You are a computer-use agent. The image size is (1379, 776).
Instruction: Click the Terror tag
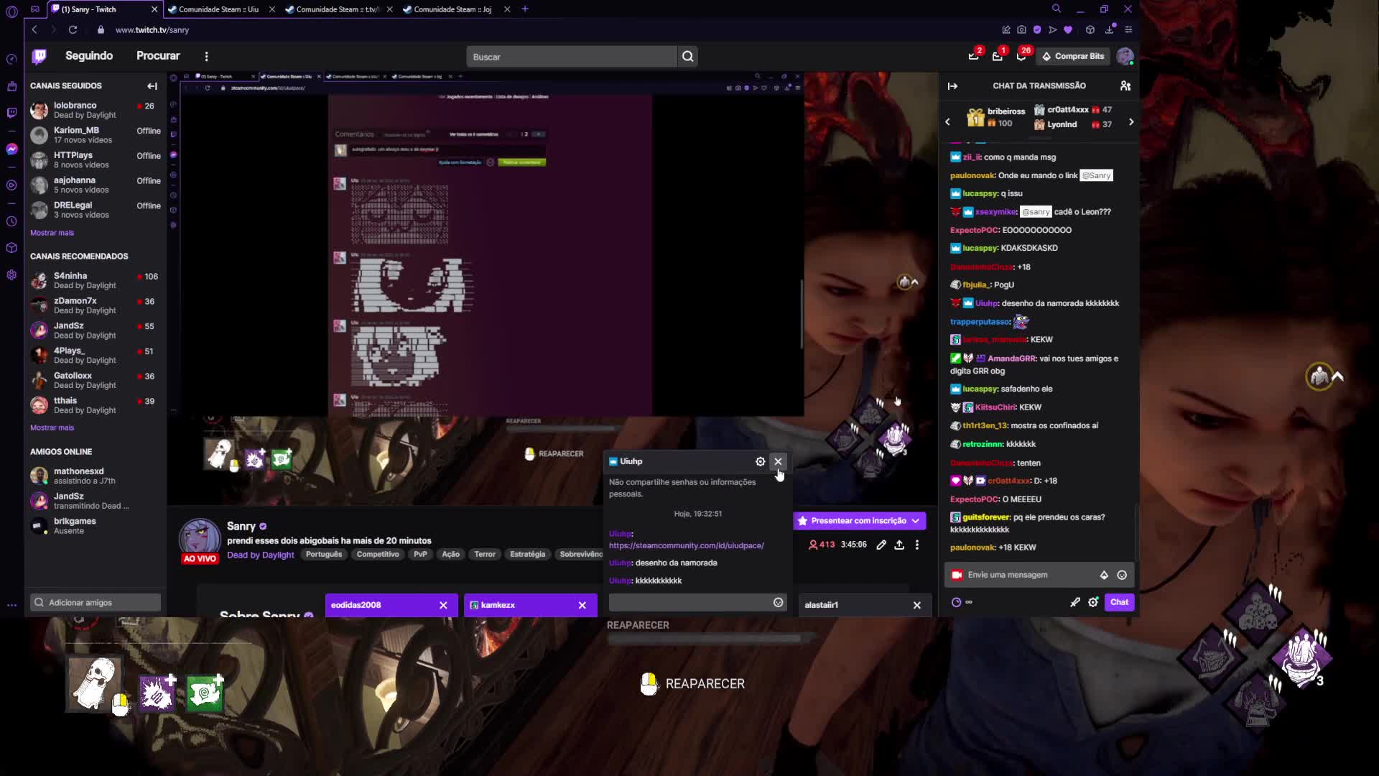click(485, 554)
